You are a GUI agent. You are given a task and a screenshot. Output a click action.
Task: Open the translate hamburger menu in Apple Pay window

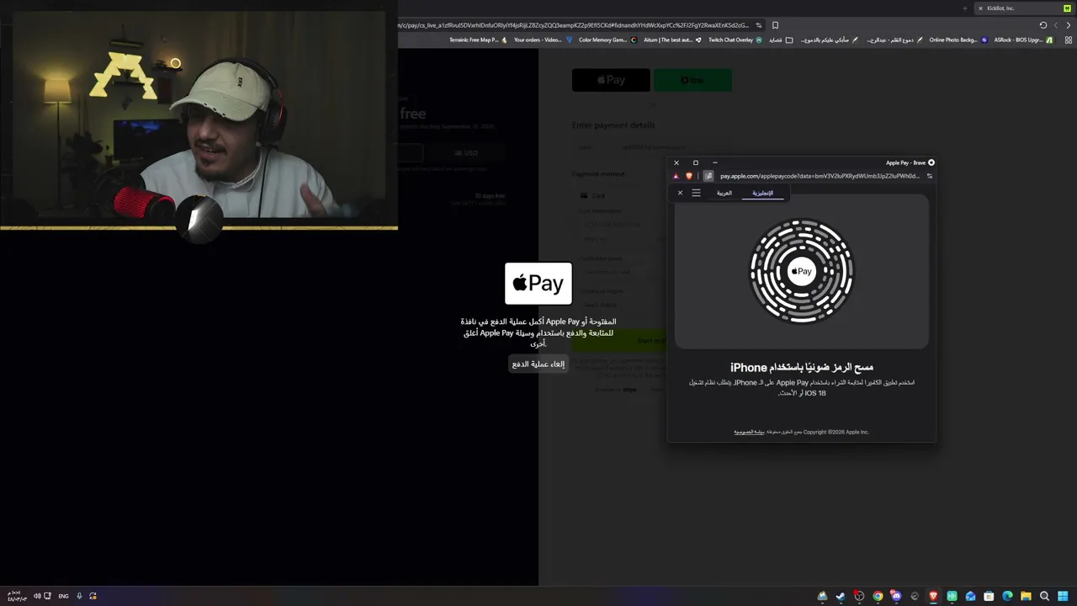[x=696, y=193]
